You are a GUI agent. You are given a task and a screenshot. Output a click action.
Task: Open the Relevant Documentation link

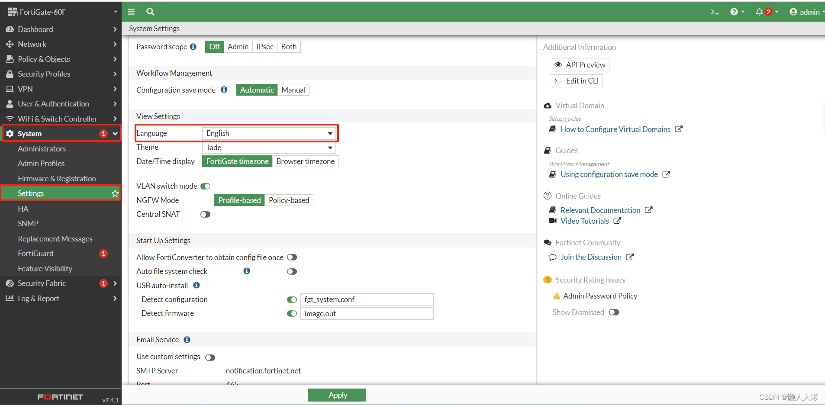(x=600, y=210)
